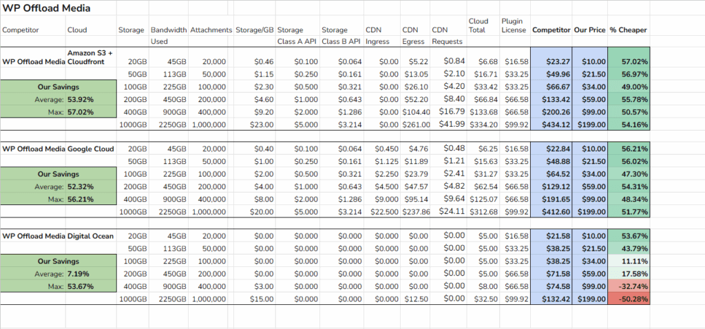Click the 'Our Price' column header
The height and width of the screenshot is (329, 705).
pyautogui.click(x=590, y=30)
